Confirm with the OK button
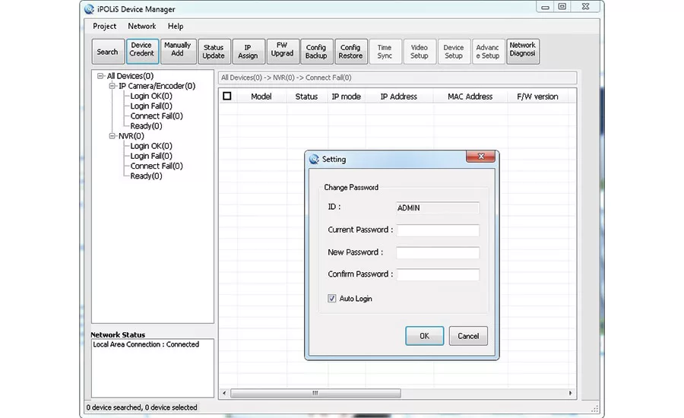 [424, 336]
